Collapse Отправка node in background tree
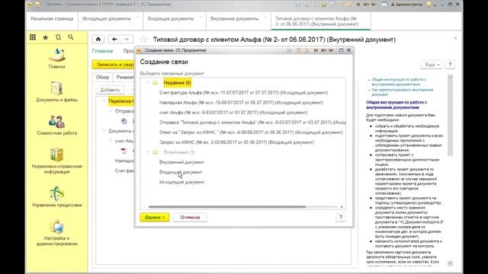 (111, 111)
